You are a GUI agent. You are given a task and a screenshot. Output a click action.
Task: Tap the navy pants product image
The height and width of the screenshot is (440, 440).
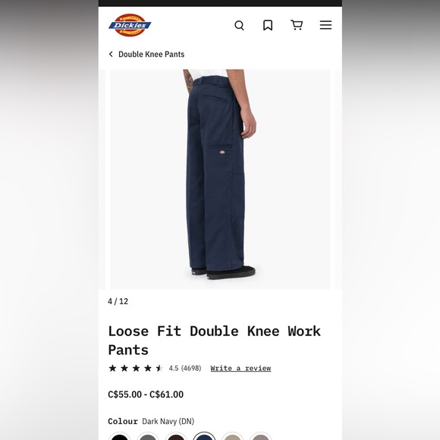click(x=220, y=179)
